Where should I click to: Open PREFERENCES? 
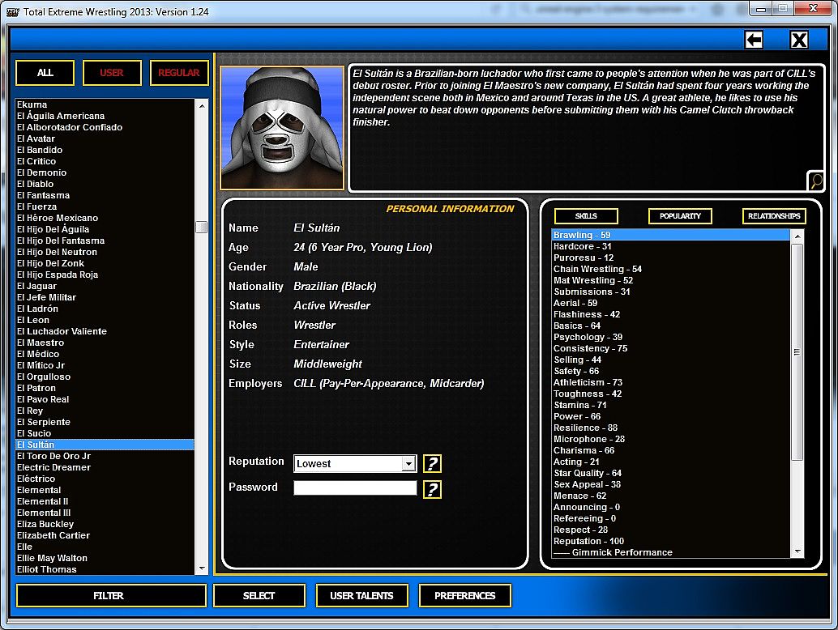coord(465,595)
